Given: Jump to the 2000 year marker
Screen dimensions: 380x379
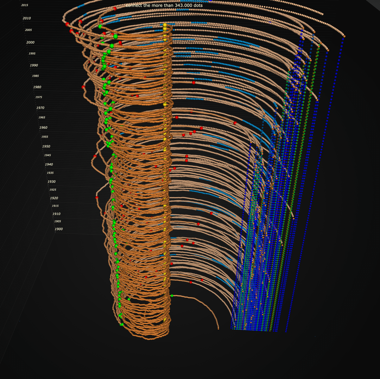Looking at the screenshot, I should pyautogui.click(x=30, y=42).
